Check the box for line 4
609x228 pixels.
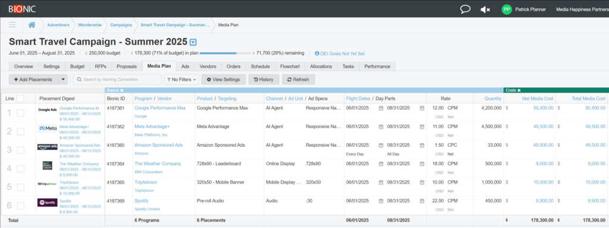tap(21, 169)
